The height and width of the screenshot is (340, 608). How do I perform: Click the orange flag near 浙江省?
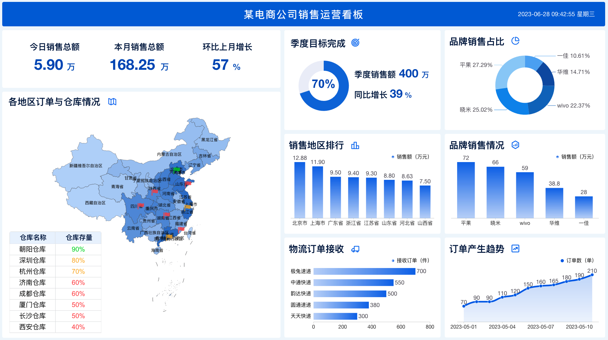[x=187, y=207]
